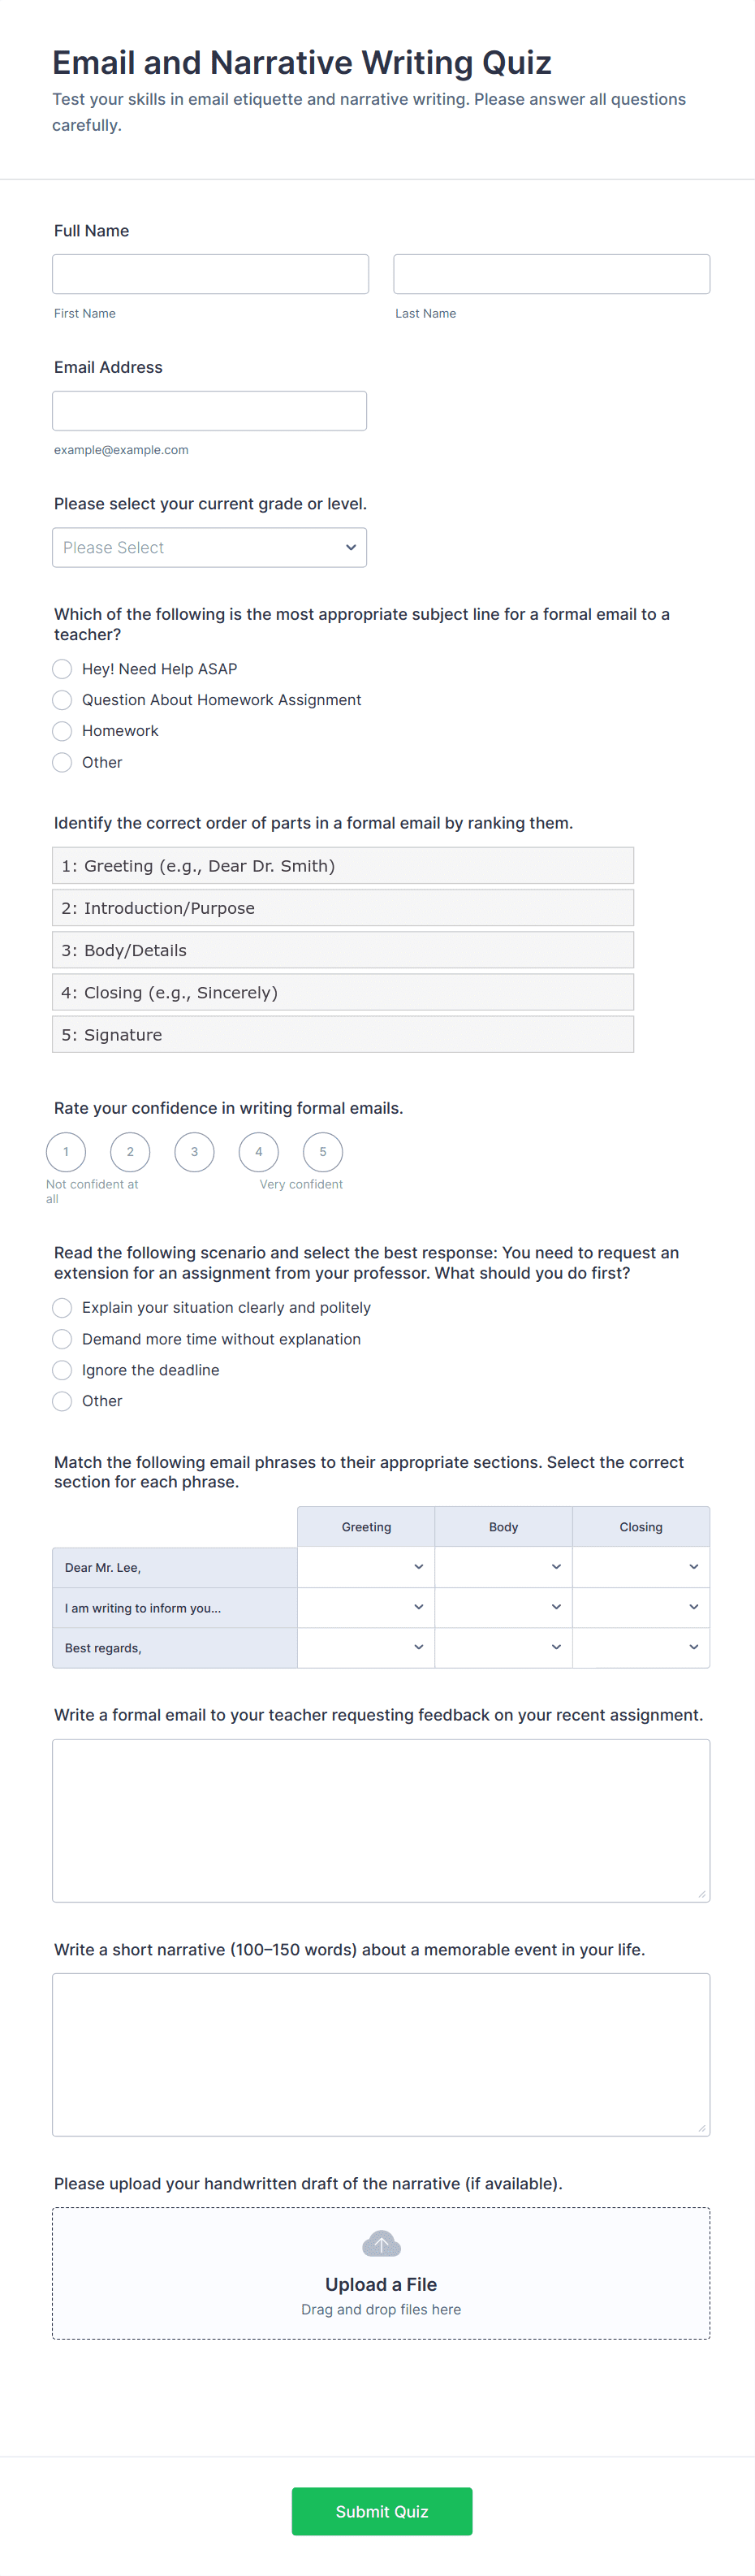Open Body dropdown for 'I am writing to inform you...'
This screenshot has height=2576, width=755.
503,1607
